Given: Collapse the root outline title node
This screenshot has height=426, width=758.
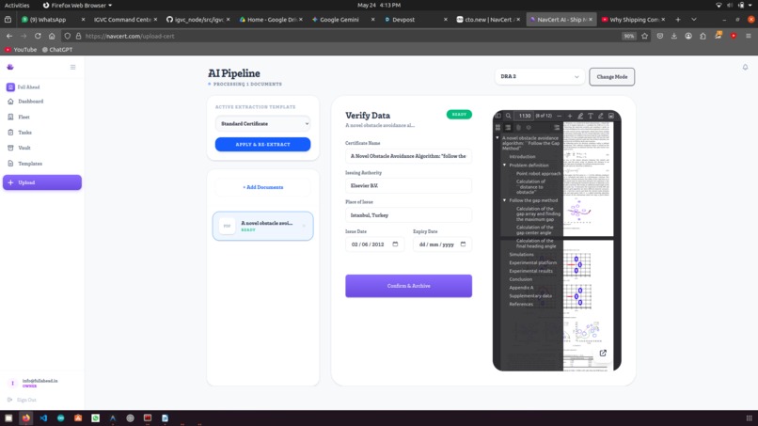Looking at the screenshot, I should click(x=497, y=138).
